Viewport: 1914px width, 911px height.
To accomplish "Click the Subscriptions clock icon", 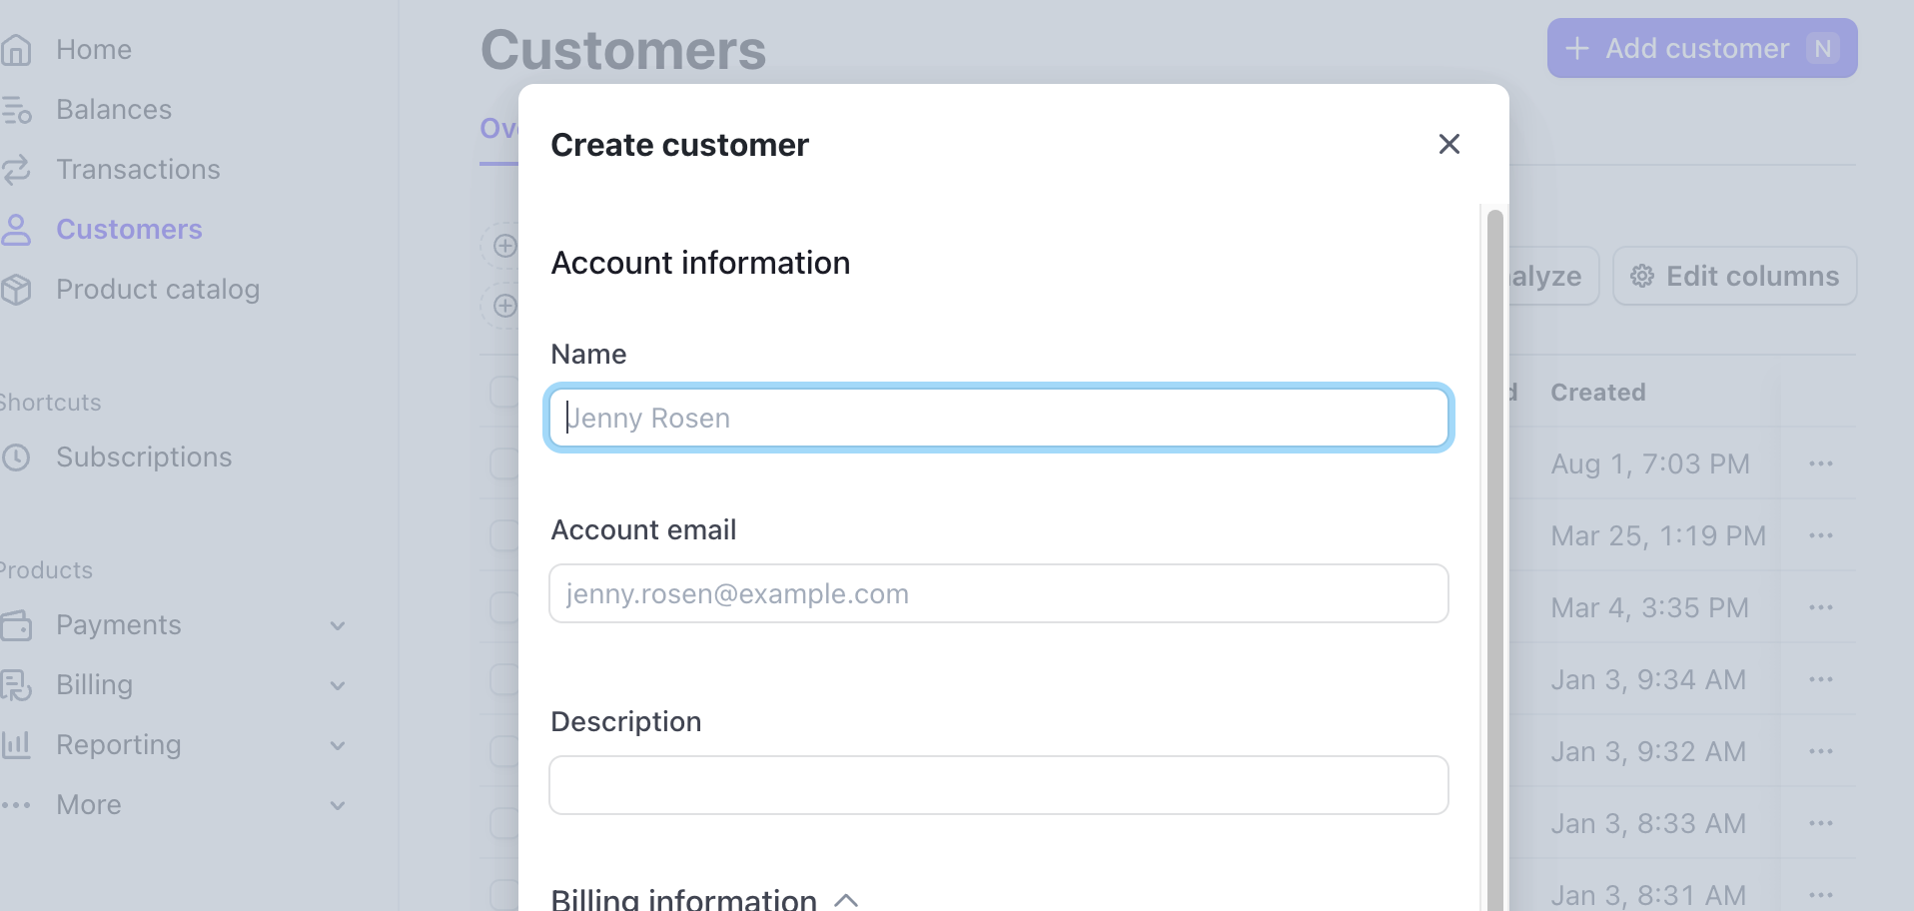I will pos(16,457).
